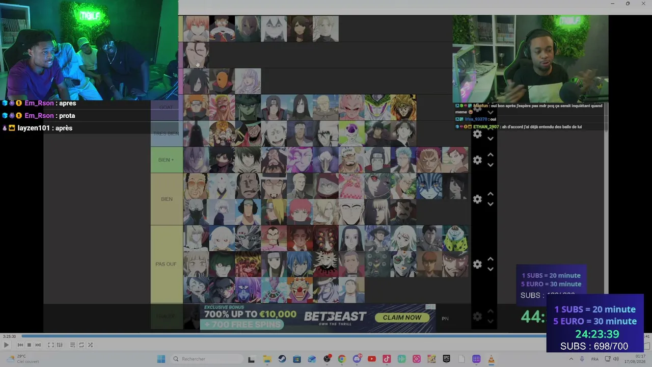The image size is (652, 367).
Task: Move the BIEN tier down
Action: (x=491, y=204)
